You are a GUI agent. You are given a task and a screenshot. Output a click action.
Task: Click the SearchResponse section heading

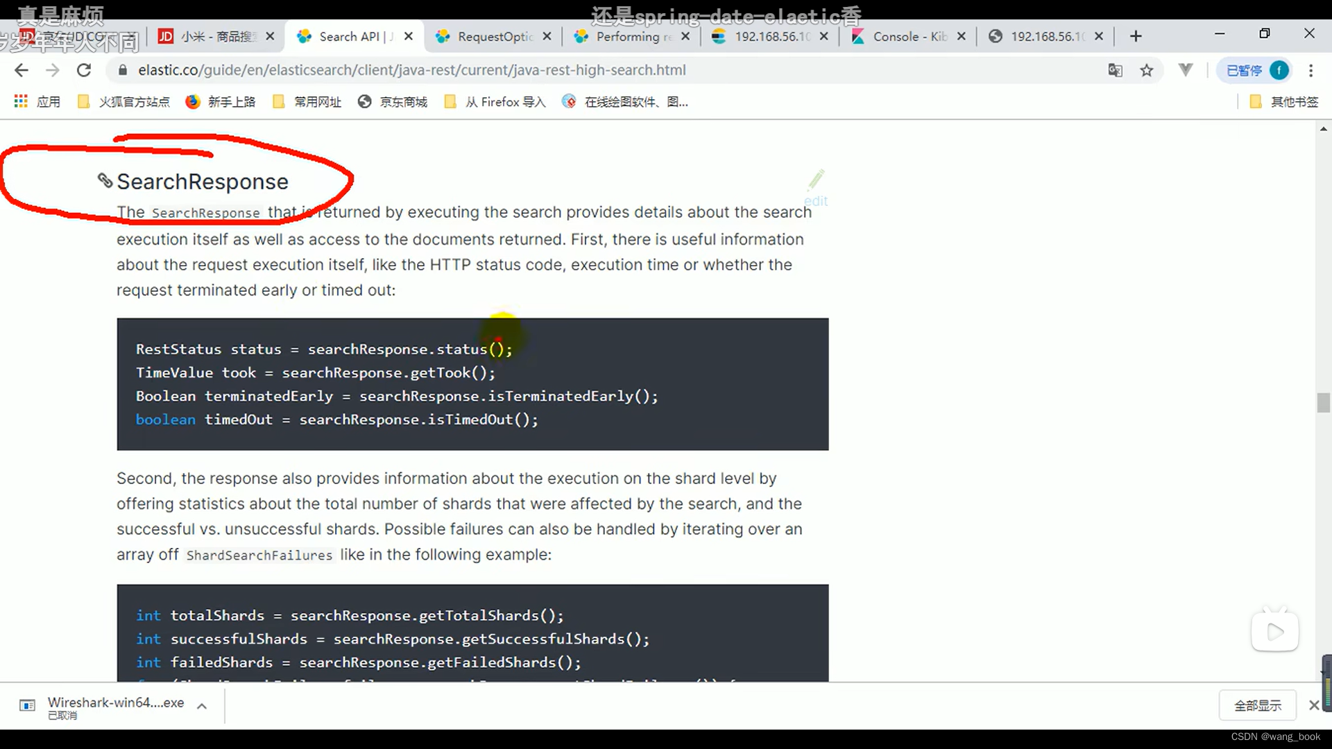203,181
